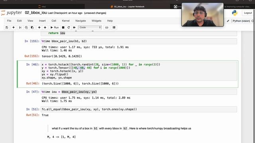Open the Navigate menu

[x=80, y=21]
